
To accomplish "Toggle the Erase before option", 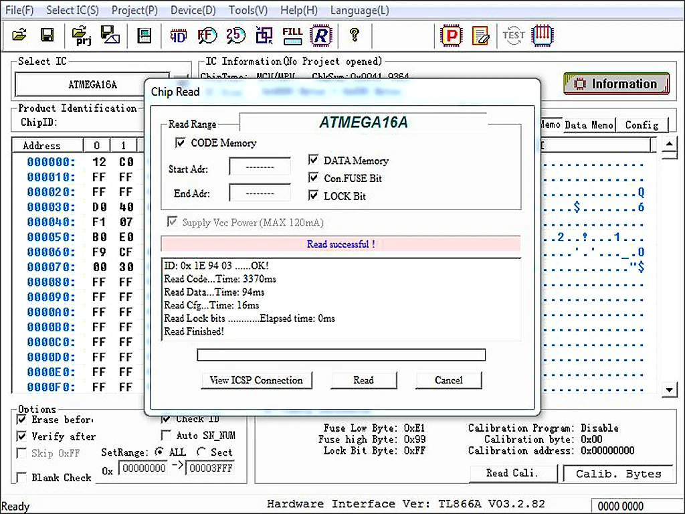I will pyautogui.click(x=21, y=420).
